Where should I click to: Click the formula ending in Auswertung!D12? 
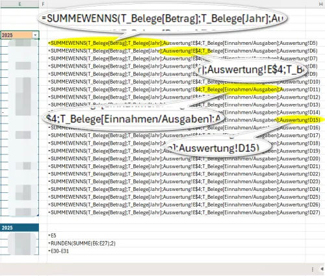pyautogui.click(x=184, y=97)
